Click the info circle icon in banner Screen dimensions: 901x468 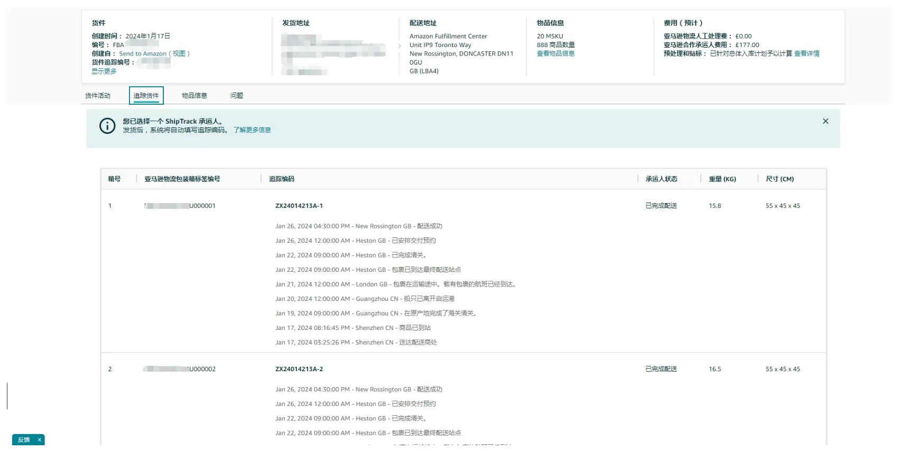[x=107, y=126]
